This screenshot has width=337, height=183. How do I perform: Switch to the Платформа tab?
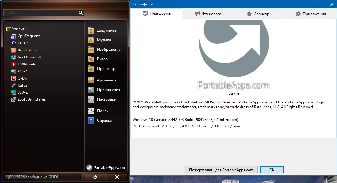tap(157, 13)
